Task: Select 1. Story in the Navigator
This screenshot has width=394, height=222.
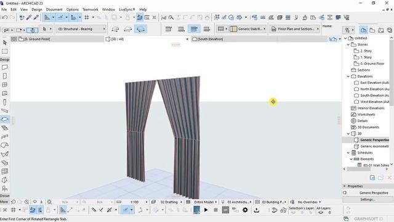Action: coord(366,57)
